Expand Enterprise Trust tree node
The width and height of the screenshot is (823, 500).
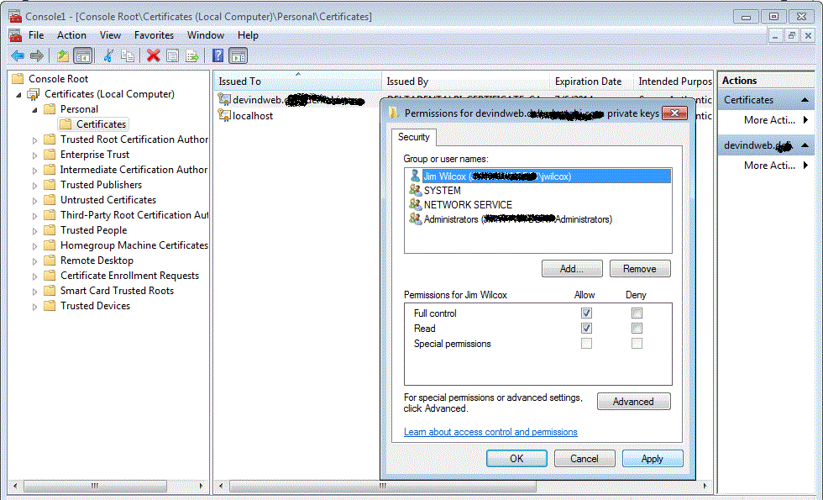click(x=34, y=155)
